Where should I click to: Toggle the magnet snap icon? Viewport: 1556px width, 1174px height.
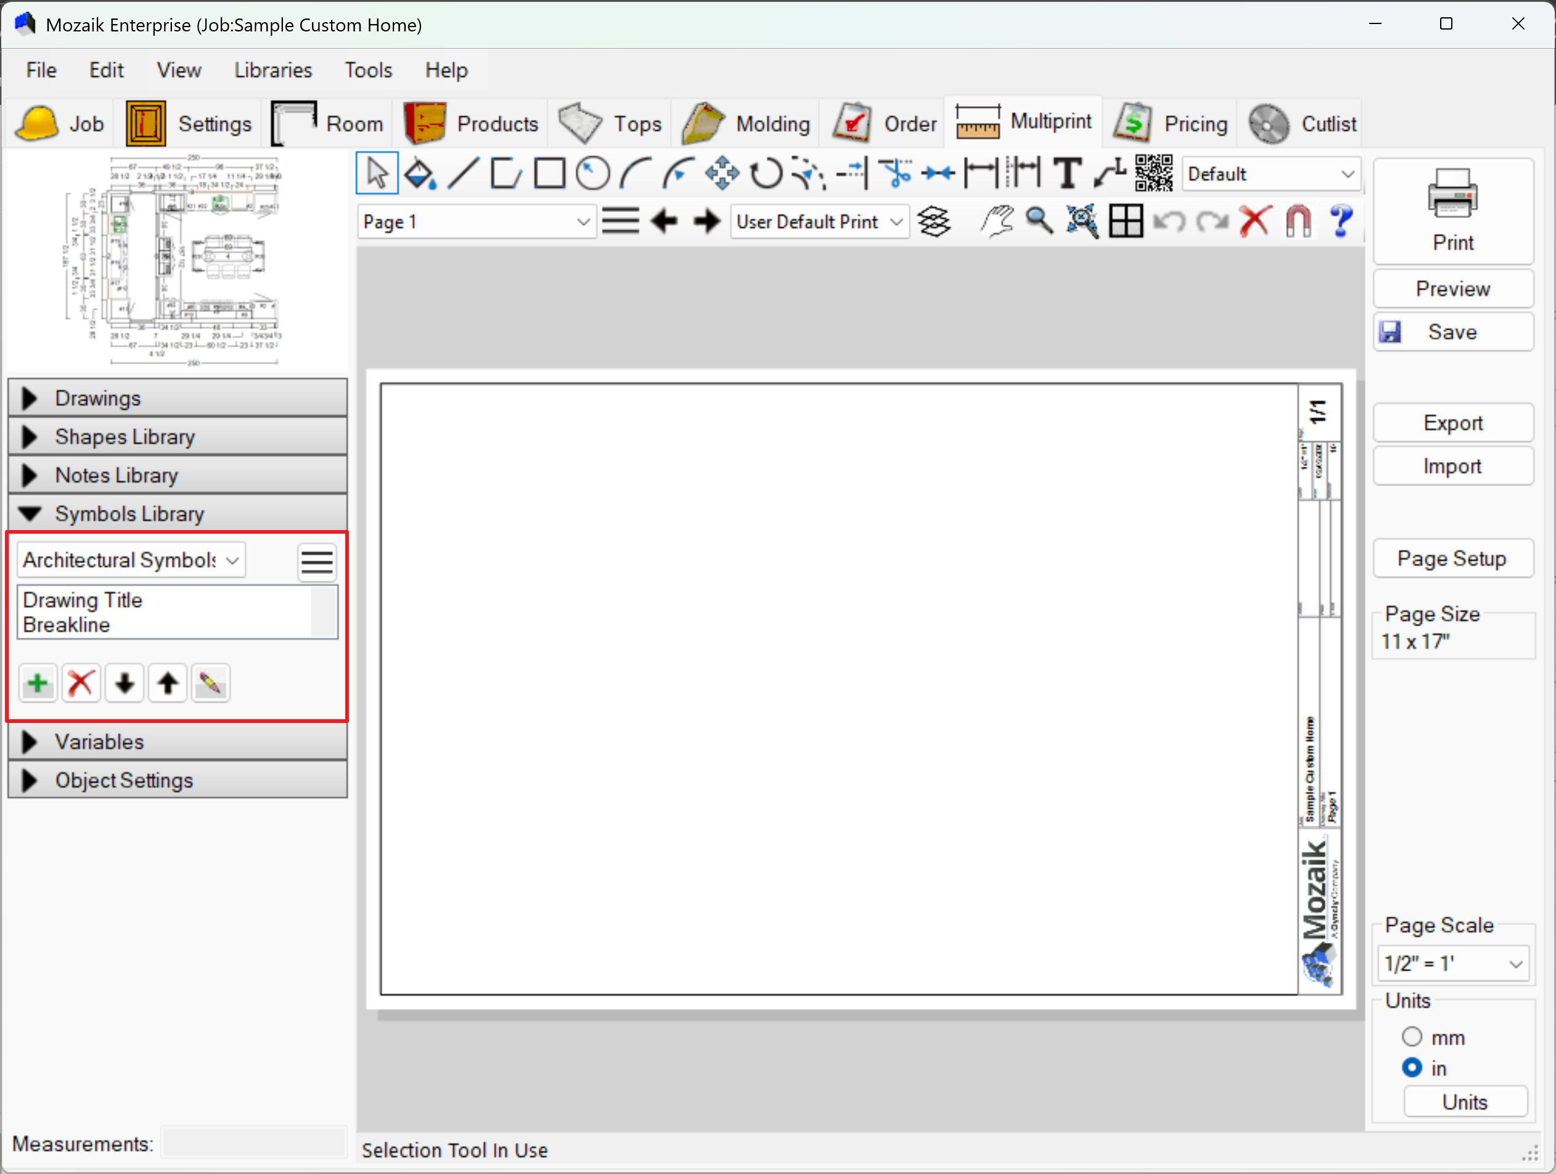point(1298,222)
